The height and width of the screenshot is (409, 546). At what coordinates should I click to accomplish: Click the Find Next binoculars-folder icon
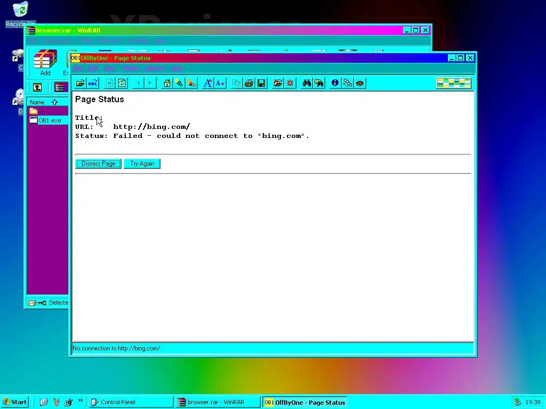[319, 83]
